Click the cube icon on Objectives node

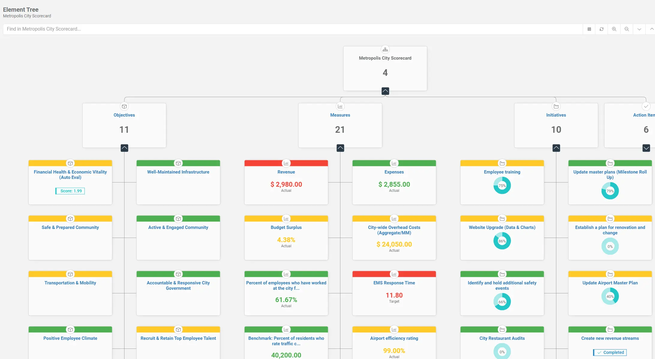click(124, 106)
